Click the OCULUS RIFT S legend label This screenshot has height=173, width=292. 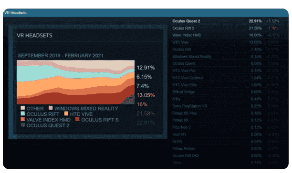[x=100, y=120]
